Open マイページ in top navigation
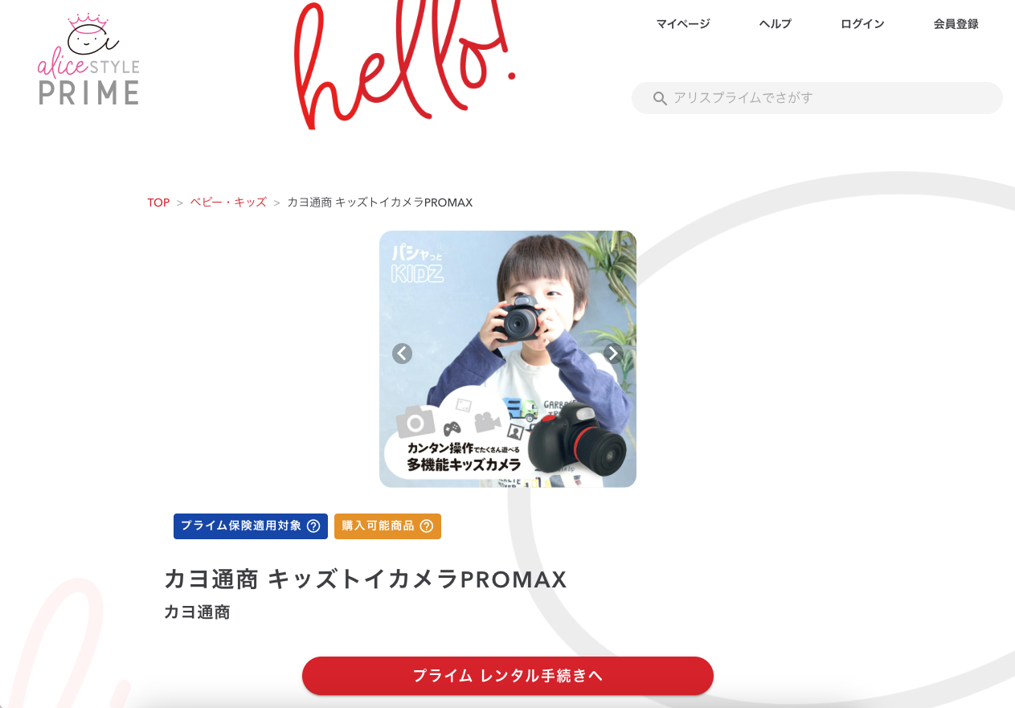Image resolution: width=1015 pixels, height=708 pixels. pyautogui.click(x=683, y=24)
